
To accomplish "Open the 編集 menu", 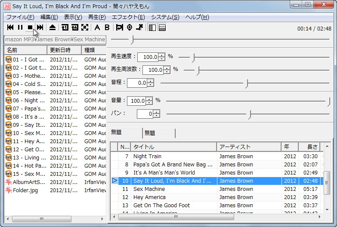I will click(x=49, y=17).
